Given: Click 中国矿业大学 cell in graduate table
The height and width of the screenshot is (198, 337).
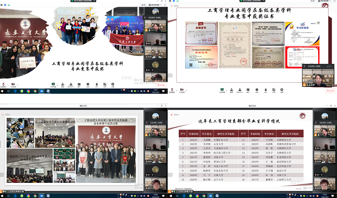Looking at the screenshot, I should 221,140.
